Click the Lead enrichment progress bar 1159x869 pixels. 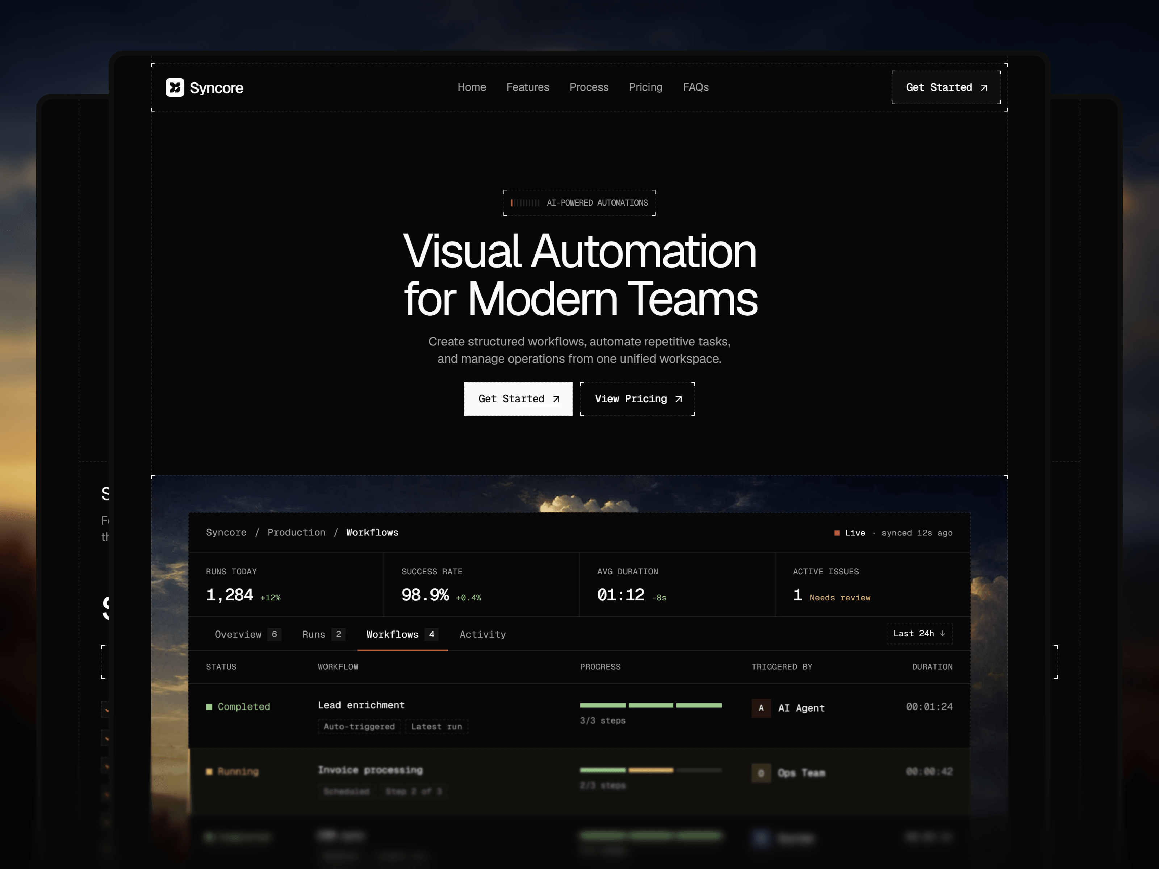pyautogui.click(x=651, y=706)
